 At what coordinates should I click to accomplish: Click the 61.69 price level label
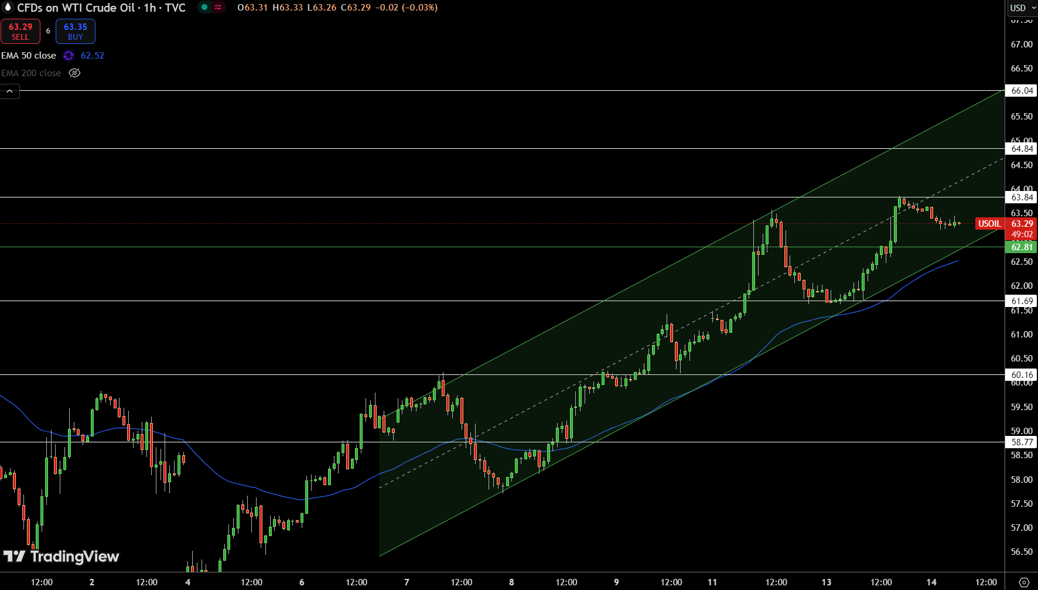[1022, 301]
